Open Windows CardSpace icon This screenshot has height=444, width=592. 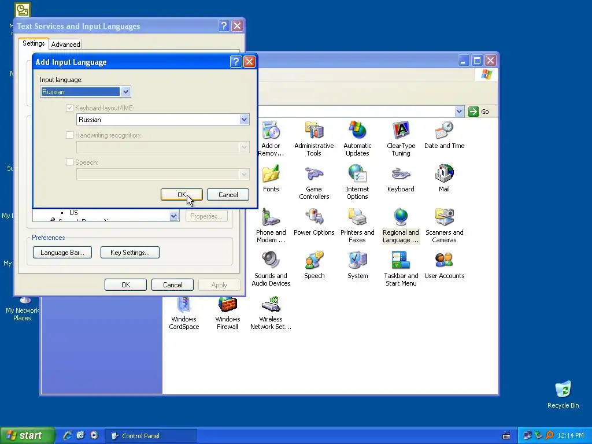pyautogui.click(x=184, y=314)
